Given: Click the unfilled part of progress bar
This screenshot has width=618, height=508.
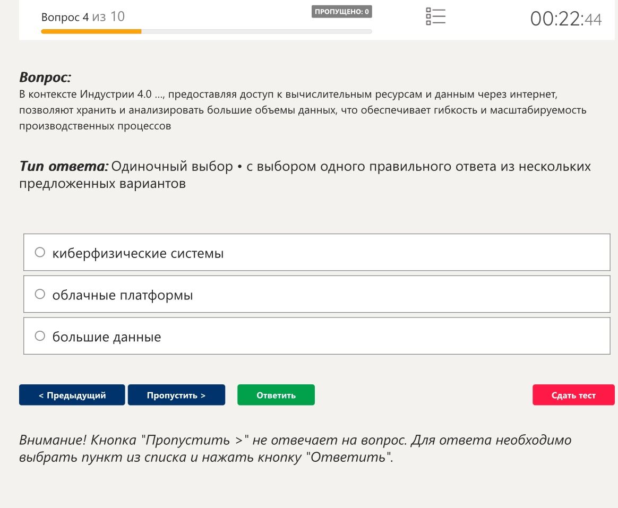Looking at the screenshot, I should 256,31.
